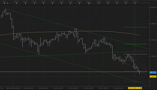
Task: Select the 11-01 14:00 time label
Action: point(58,88)
